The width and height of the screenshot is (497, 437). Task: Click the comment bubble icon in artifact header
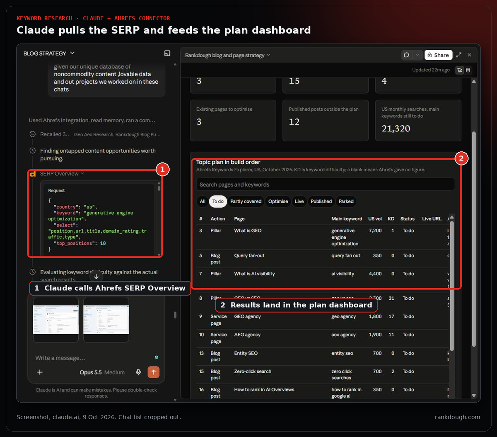(407, 55)
